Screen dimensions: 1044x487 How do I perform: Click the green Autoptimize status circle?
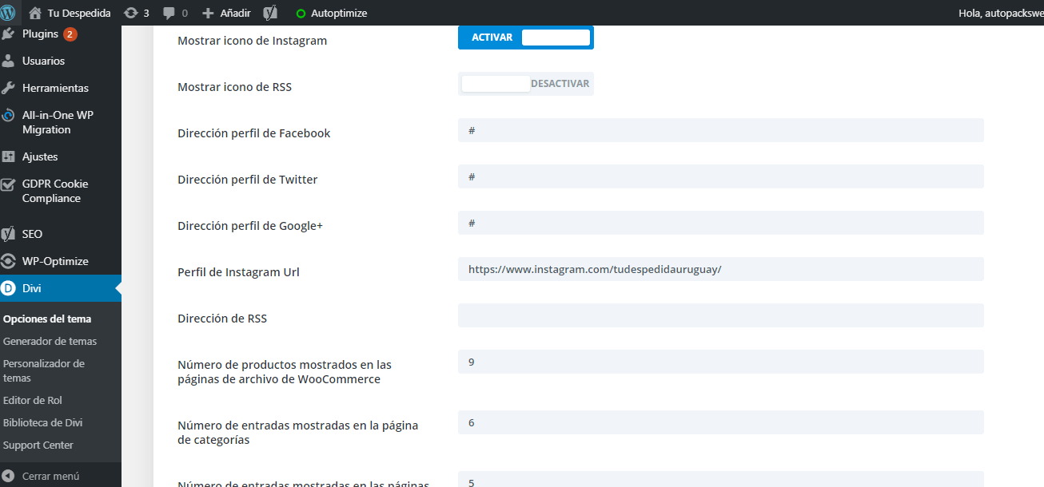coord(301,14)
